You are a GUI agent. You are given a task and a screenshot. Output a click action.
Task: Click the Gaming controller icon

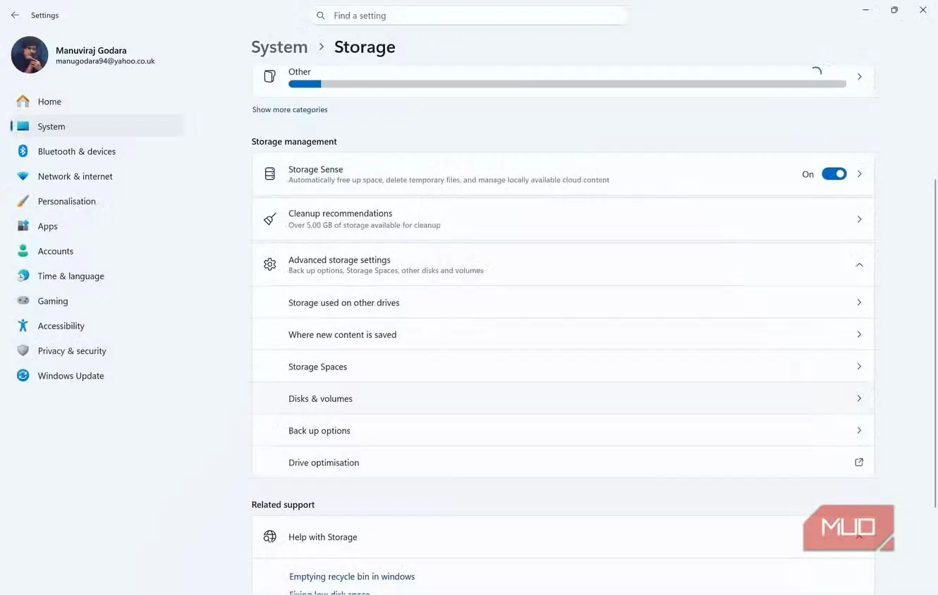coord(23,301)
